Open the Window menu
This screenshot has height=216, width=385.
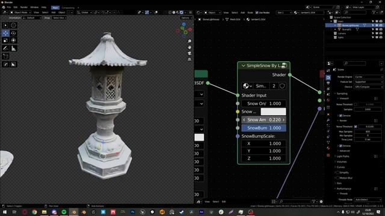34,7
